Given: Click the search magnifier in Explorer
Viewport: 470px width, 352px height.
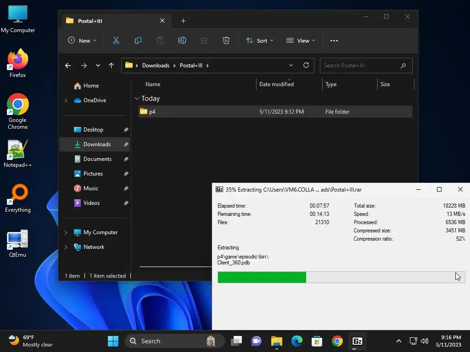Looking at the screenshot, I should tap(403, 66).
